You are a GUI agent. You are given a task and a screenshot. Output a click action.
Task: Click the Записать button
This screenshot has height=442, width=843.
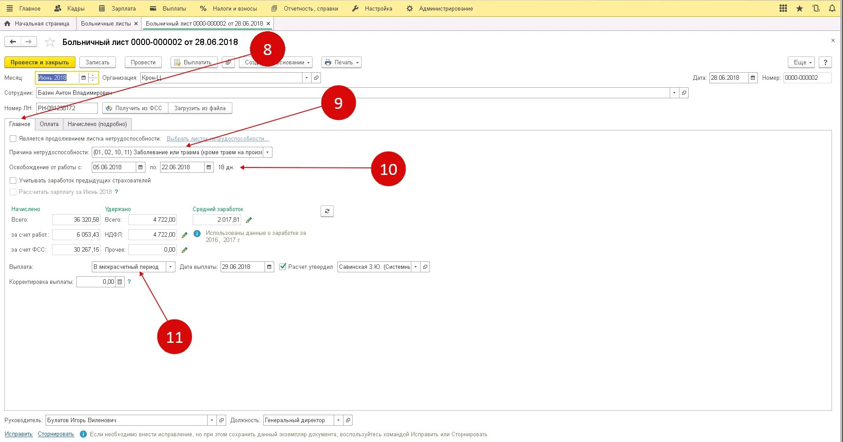tap(97, 62)
